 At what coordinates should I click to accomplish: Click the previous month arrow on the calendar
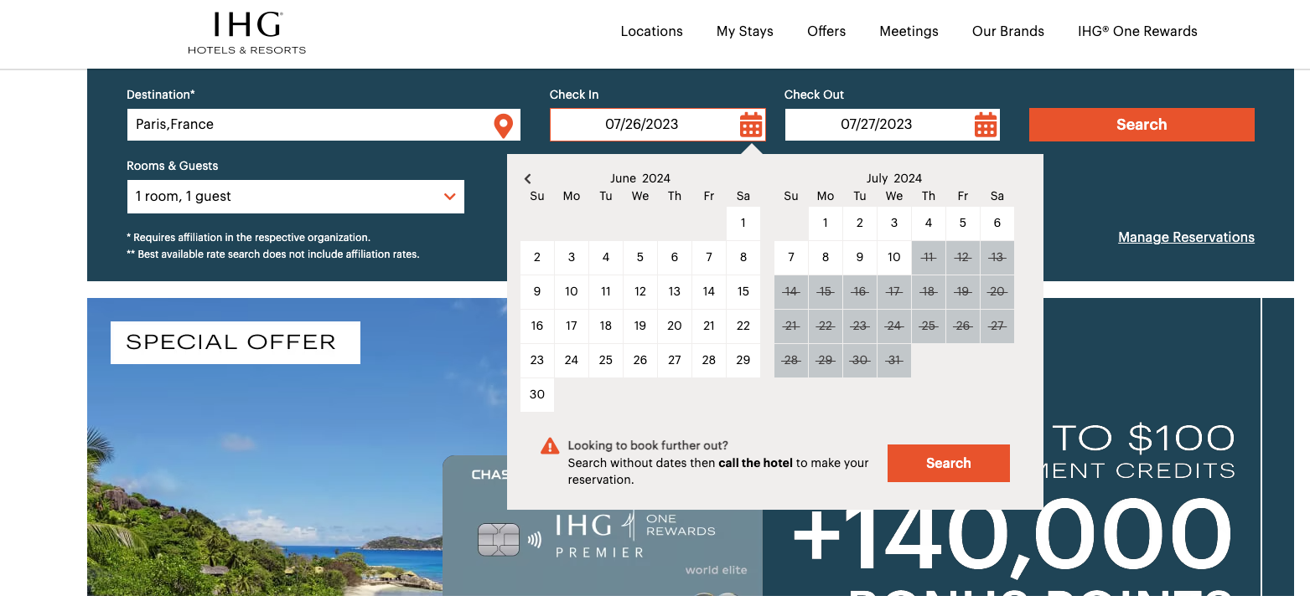coord(528,178)
